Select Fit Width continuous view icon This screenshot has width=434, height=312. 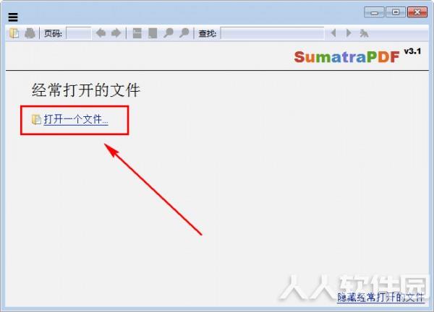click(x=137, y=33)
